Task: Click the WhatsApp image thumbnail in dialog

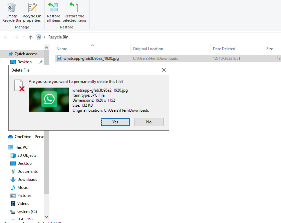Action: pos(49,100)
